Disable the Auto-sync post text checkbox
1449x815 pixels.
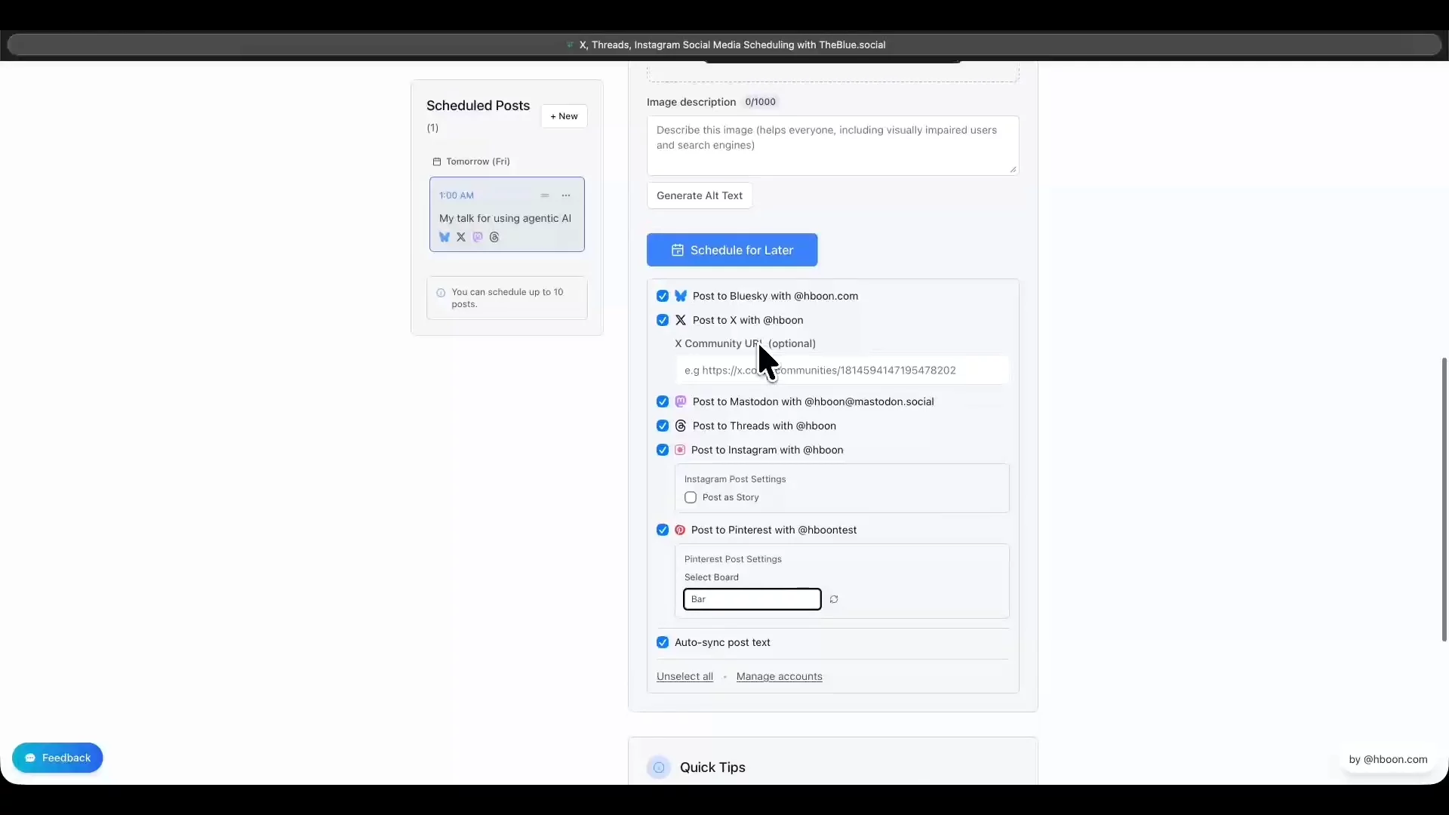click(x=663, y=642)
